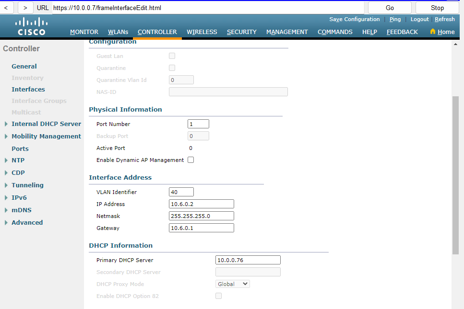
Task: Click the Save Configuration link
Action: 354,19
